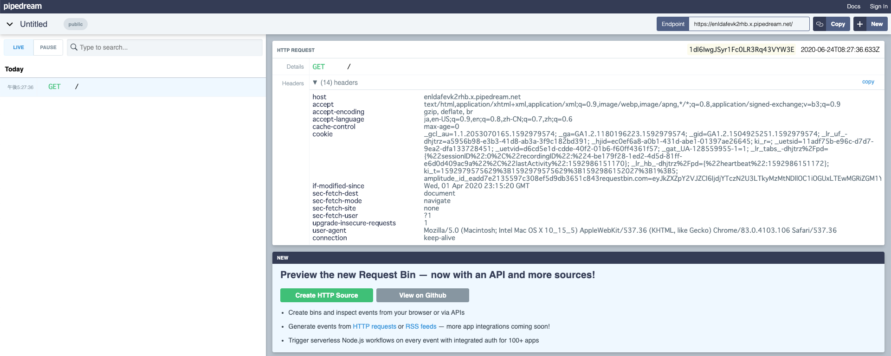Click the request ID 1dI6lwgJSyr1FcOLR3Rq43VYW3E
This screenshot has width=891, height=356.
tap(742, 50)
